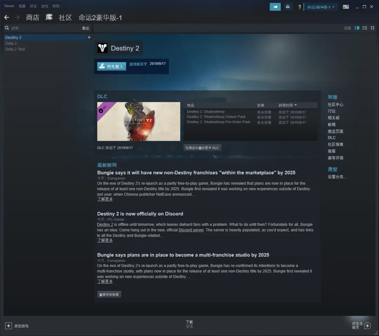Select Destiny 2: Shadowkeep Deluxe Pack row
Viewport: 379px width, 336px height.
coord(251,117)
